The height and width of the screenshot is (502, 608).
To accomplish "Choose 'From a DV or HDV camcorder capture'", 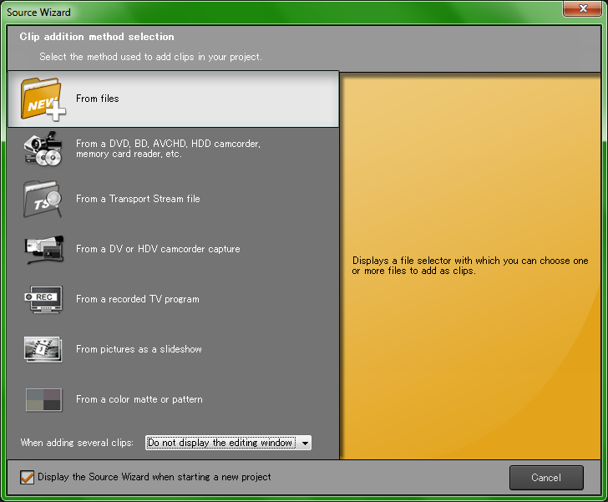I will pos(158,249).
